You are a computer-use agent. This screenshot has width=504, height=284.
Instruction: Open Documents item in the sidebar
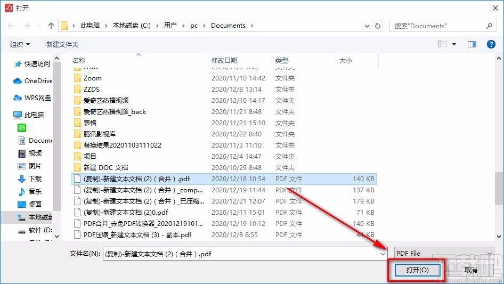click(x=35, y=141)
